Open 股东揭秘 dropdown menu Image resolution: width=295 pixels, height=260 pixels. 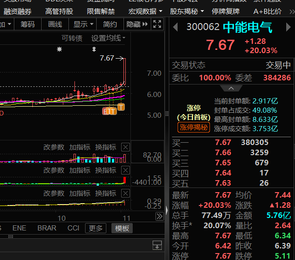[187, 12]
